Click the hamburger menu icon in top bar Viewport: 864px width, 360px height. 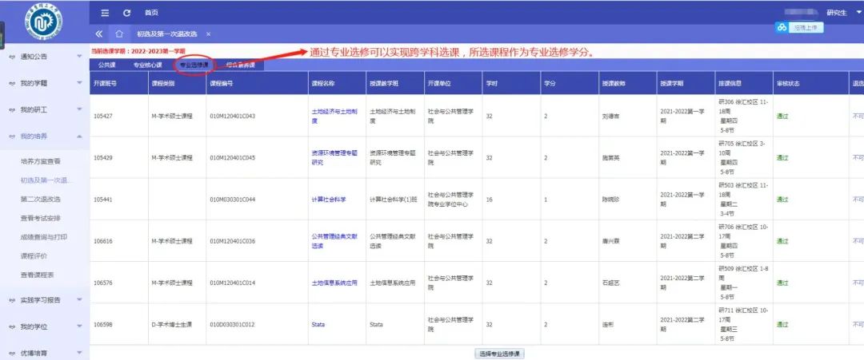[106, 13]
